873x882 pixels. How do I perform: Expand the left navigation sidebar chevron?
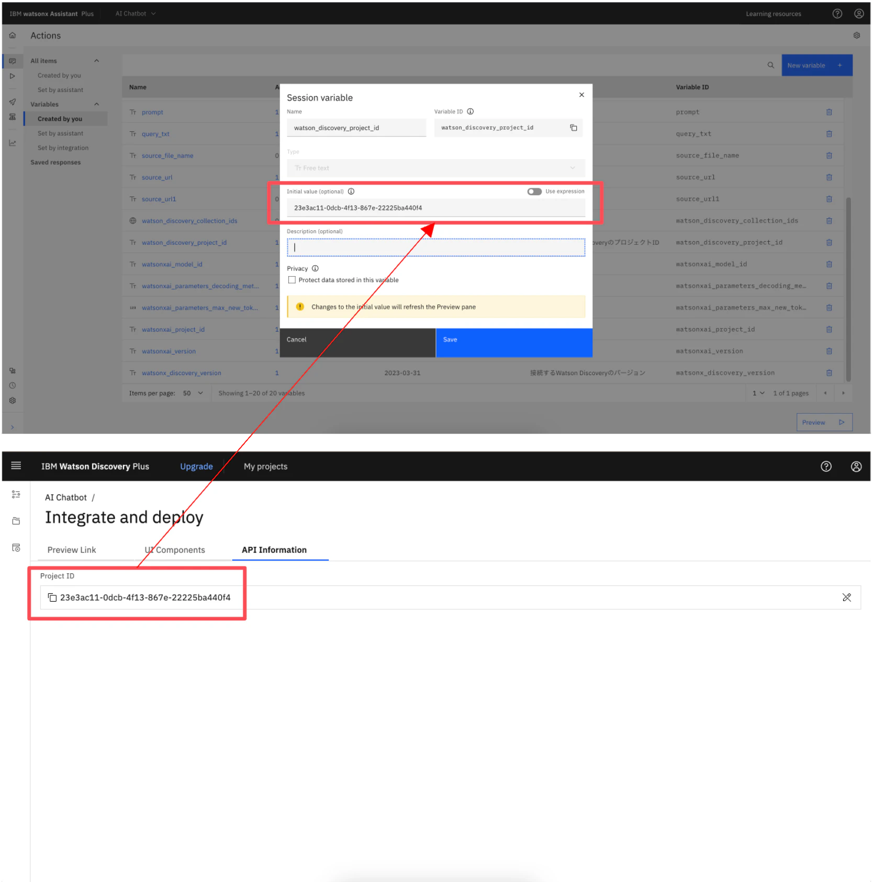point(13,427)
